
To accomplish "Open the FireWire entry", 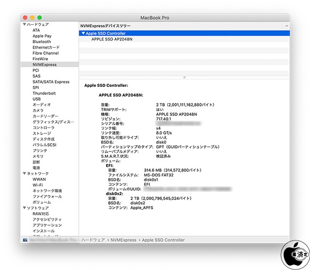I will pos(40,59).
